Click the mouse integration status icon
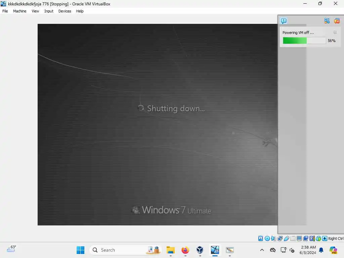 tap(318, 238)
